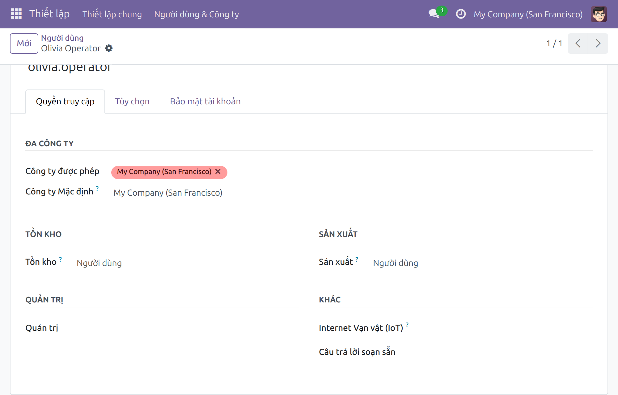
Task: Click the Câu trả lời soạn sẵn label
Action: [x=357, y=352]
